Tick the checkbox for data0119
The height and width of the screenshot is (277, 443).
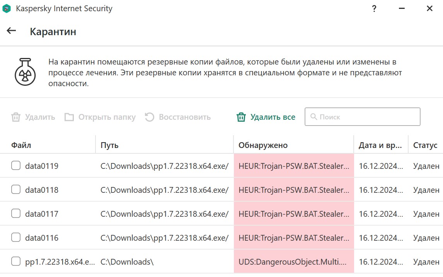pos(16,166)
